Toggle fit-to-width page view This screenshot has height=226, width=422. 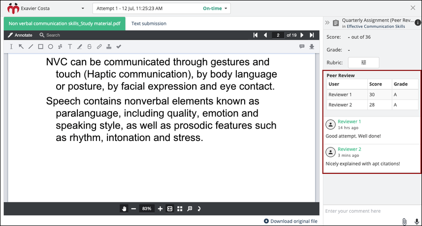170,208
